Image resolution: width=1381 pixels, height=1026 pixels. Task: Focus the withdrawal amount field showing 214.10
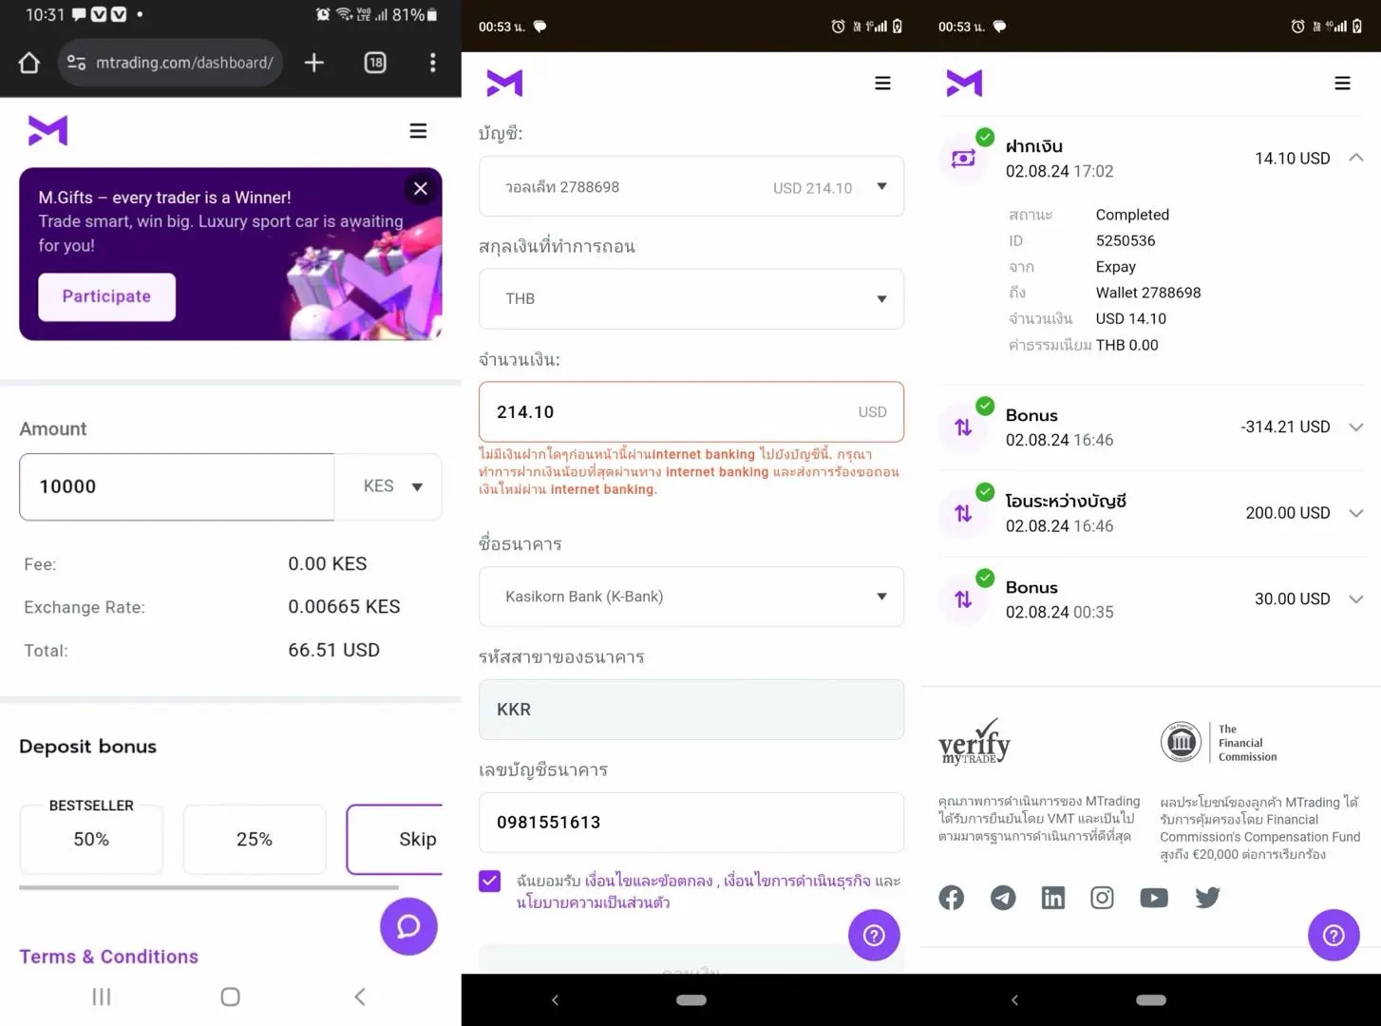(691, 412)
